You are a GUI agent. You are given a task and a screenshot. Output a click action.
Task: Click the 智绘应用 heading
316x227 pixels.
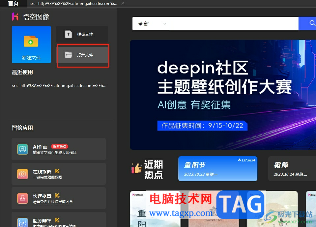22,128
